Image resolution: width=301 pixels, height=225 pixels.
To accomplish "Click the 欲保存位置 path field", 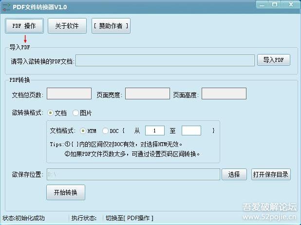I will [x=133, y=174].
